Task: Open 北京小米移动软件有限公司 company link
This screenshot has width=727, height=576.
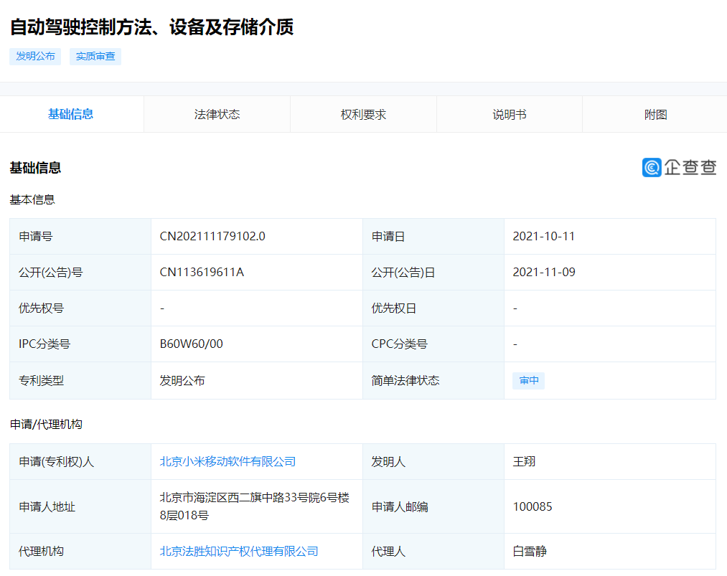Action: [228, 461]
